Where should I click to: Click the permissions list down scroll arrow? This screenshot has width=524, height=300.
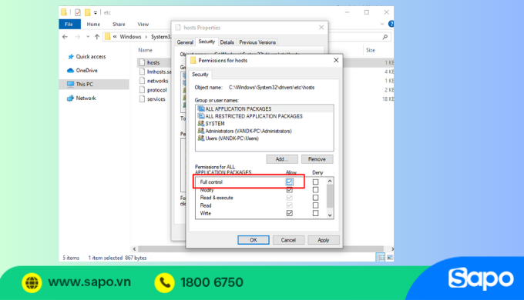330,215
